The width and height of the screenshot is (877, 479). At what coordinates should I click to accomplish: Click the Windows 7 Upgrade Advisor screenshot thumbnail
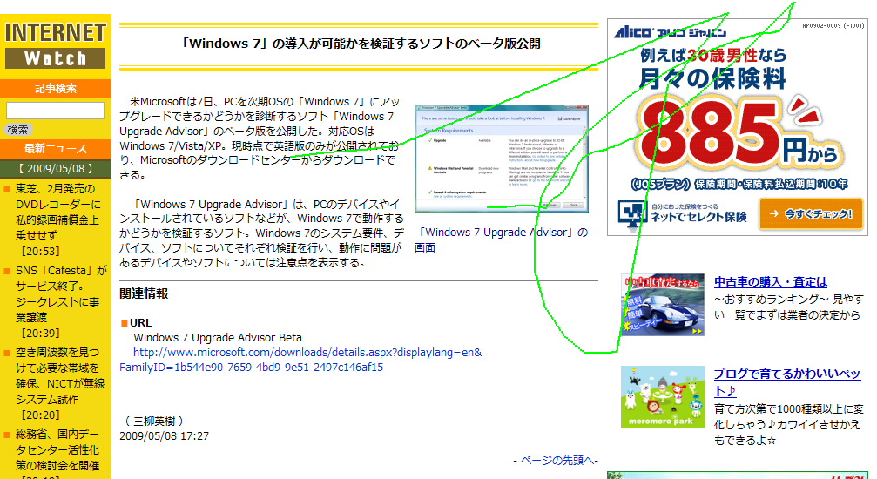(501, 159)
